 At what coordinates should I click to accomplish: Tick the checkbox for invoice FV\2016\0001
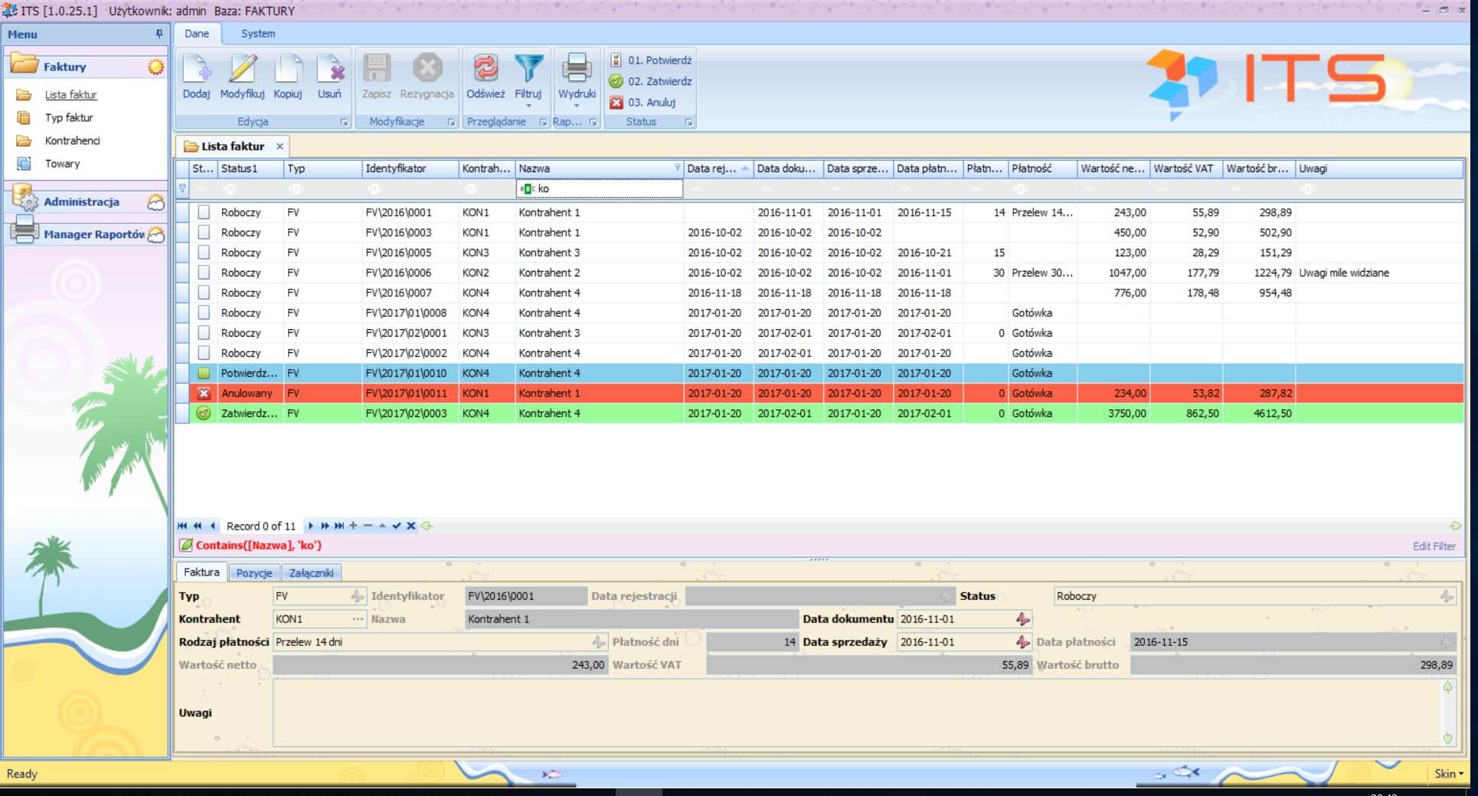tap(204, 212)
